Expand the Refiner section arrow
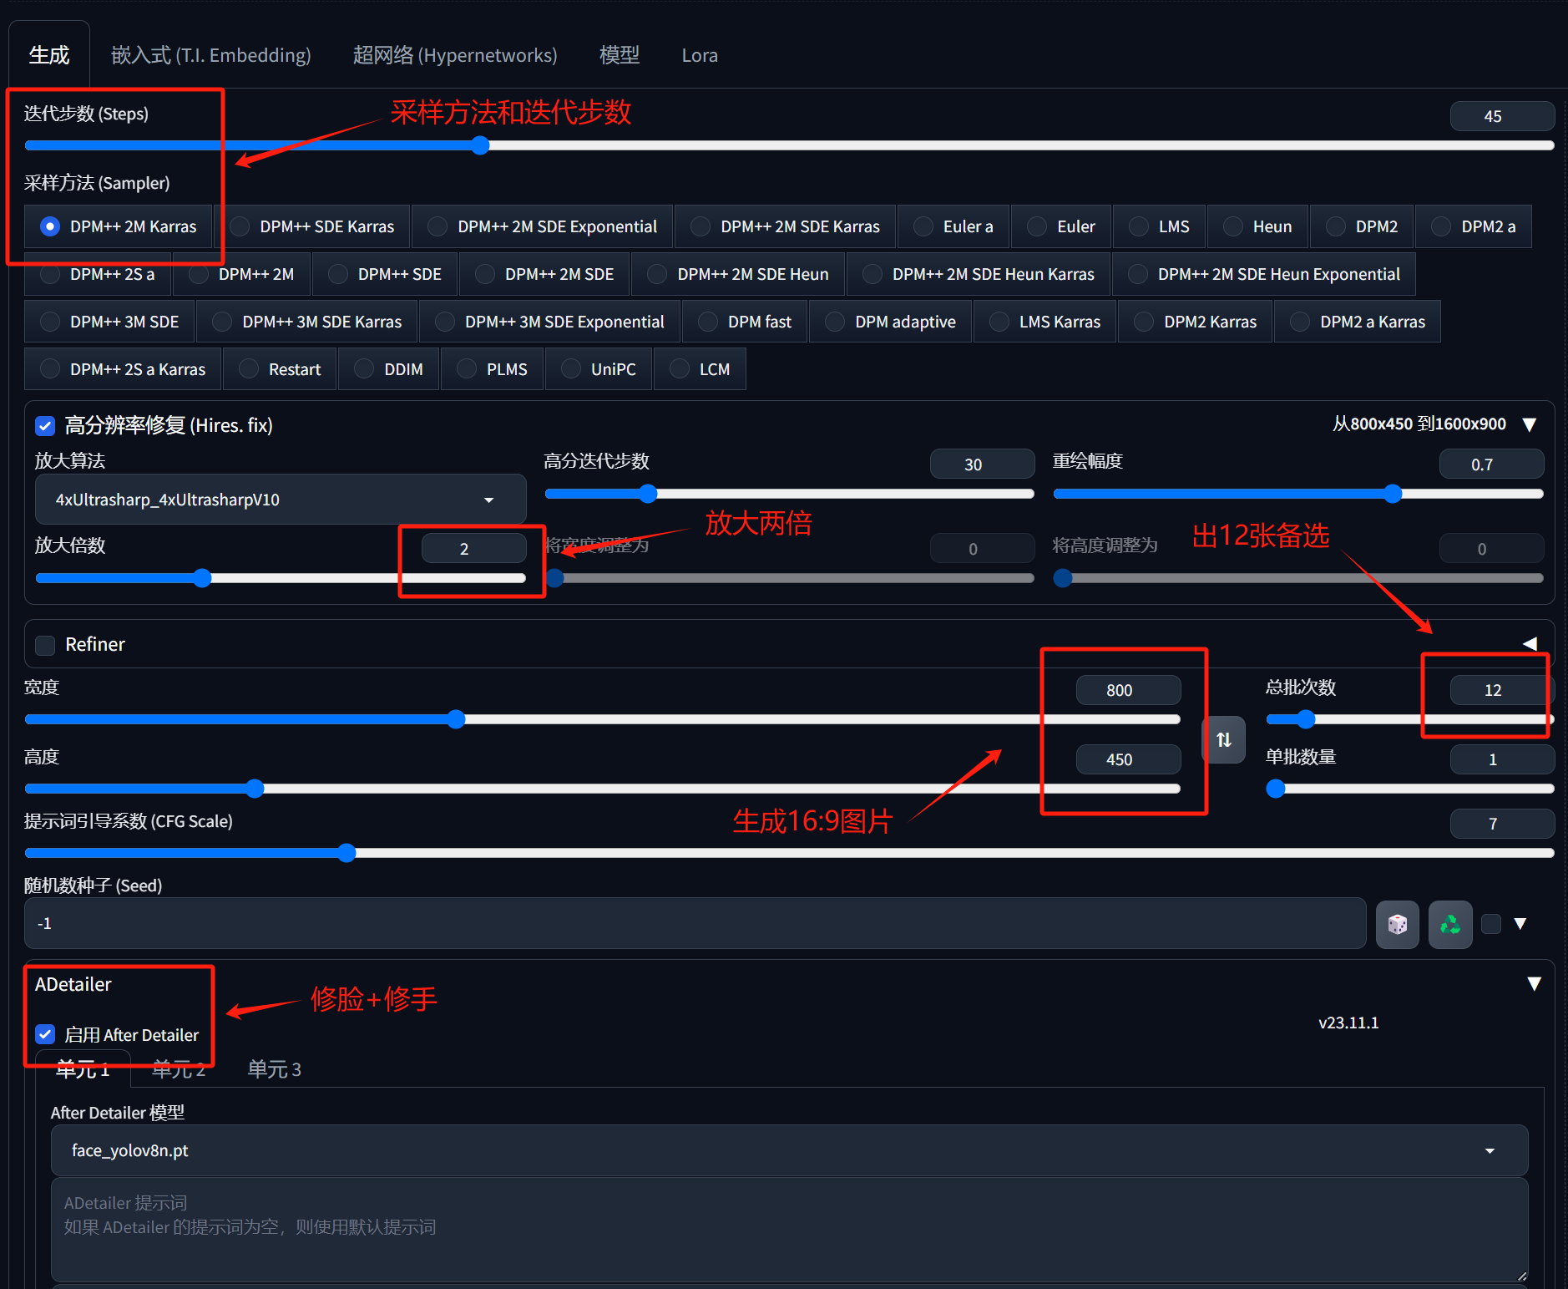 [1530, 643]
